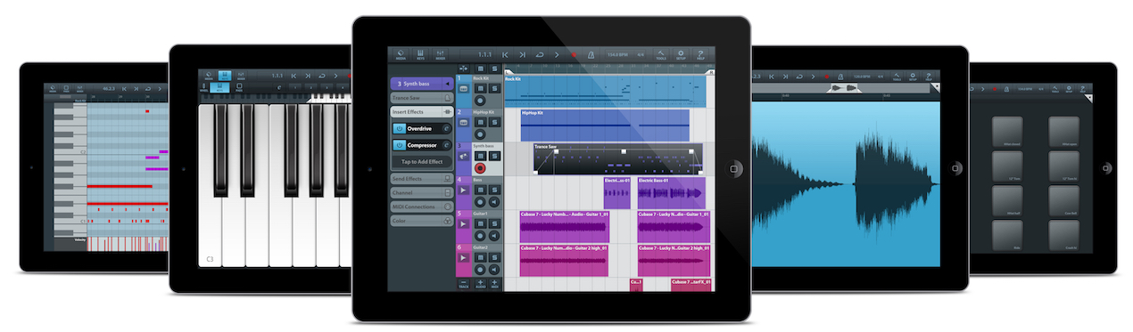Solo the Guitar1 track
The image size is (1133, 332).
(x=494, y=223)
